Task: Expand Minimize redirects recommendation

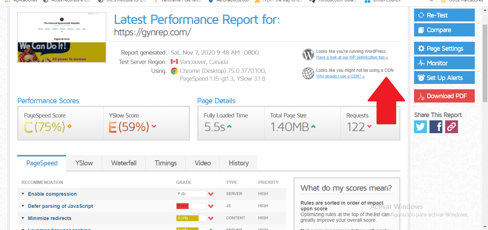Action: [23, 218]
